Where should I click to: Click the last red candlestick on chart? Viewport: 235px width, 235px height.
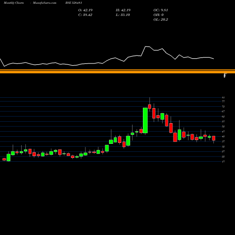[x=214, y=138]
